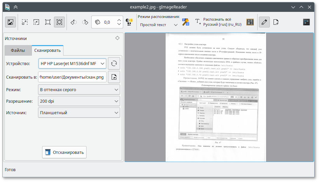The height and width of the screenshot is (182, 319).
Task: Open the recognition language selector icon
Action: 250,22
